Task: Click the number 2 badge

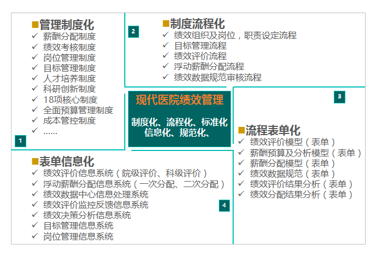Action: 133,31
